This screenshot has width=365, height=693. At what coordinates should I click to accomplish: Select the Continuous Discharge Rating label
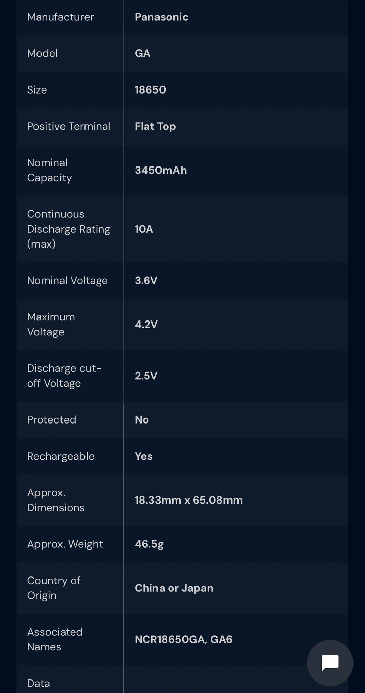coord(69,229)
